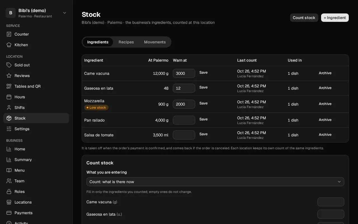
Task: Archive the Mozzarella ingredient
Action: (x=325, y=104)
